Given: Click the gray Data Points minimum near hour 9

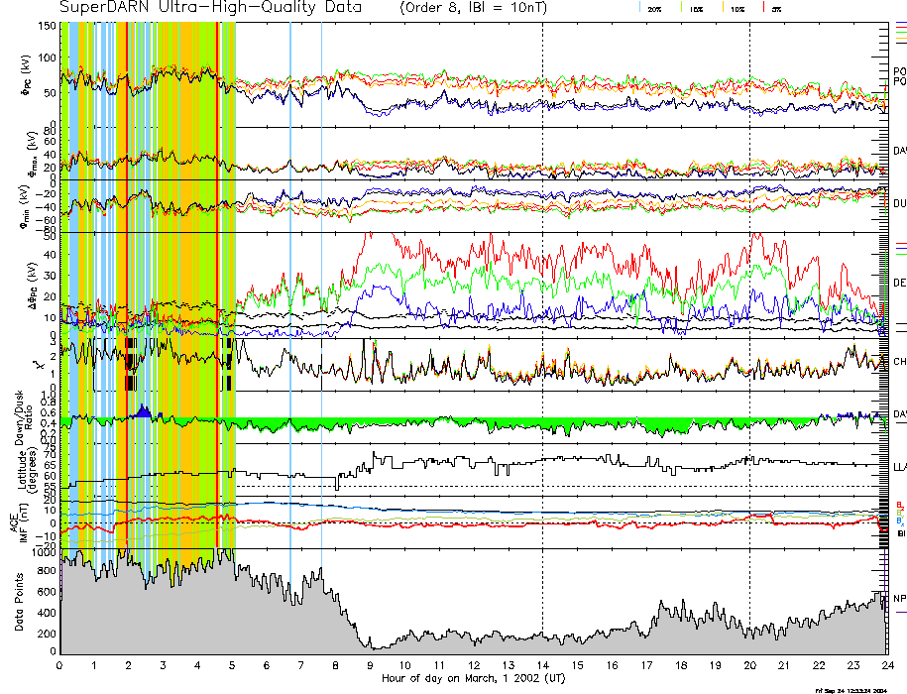Looking at the screenshot, I should click(x=370, y=644).
